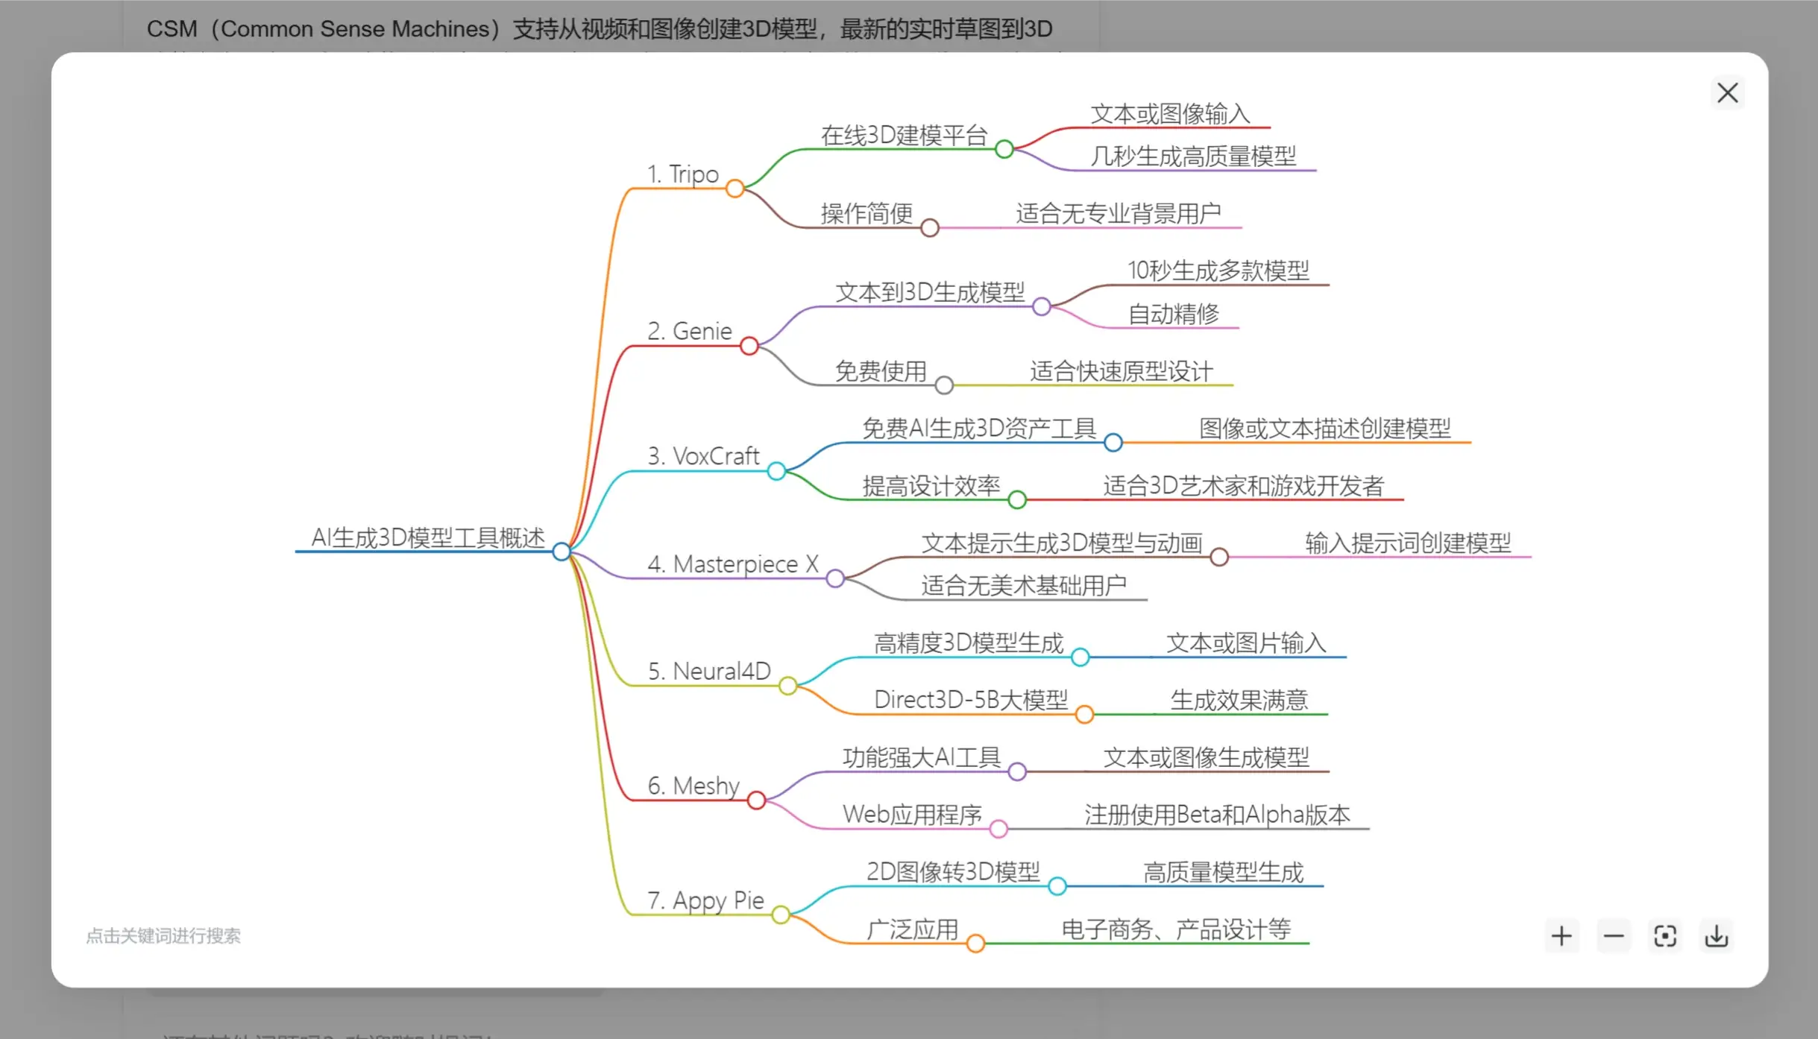Center the mind map view
Image resolution: width=1818 pixels, height=1039 pixels.
coord(1664,935)
